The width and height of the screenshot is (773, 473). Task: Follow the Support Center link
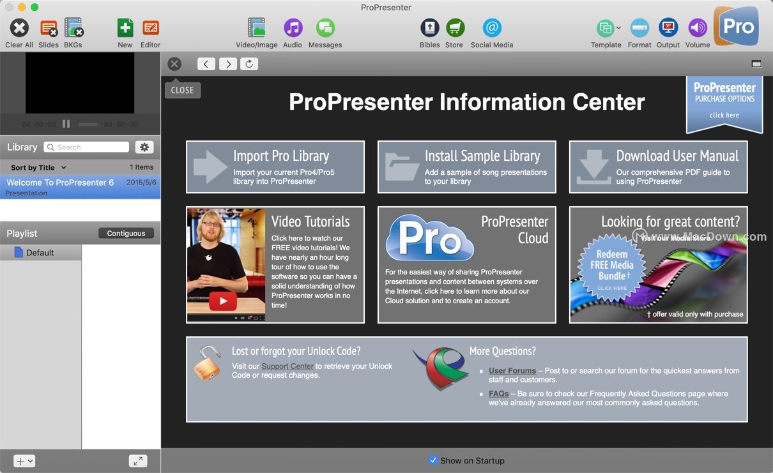(287, 366)
